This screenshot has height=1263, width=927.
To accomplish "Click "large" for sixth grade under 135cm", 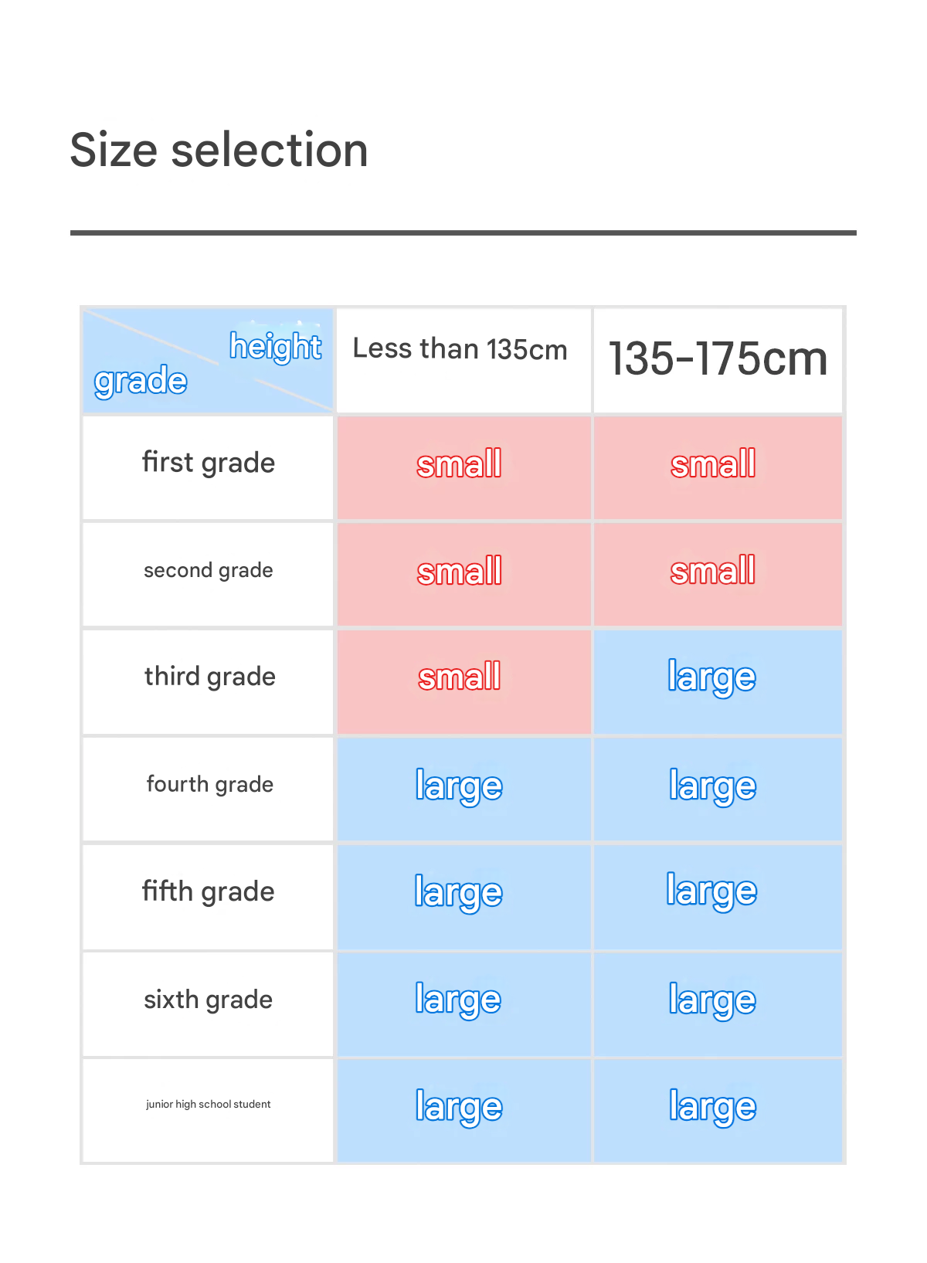I will (x=459, y=1001).
